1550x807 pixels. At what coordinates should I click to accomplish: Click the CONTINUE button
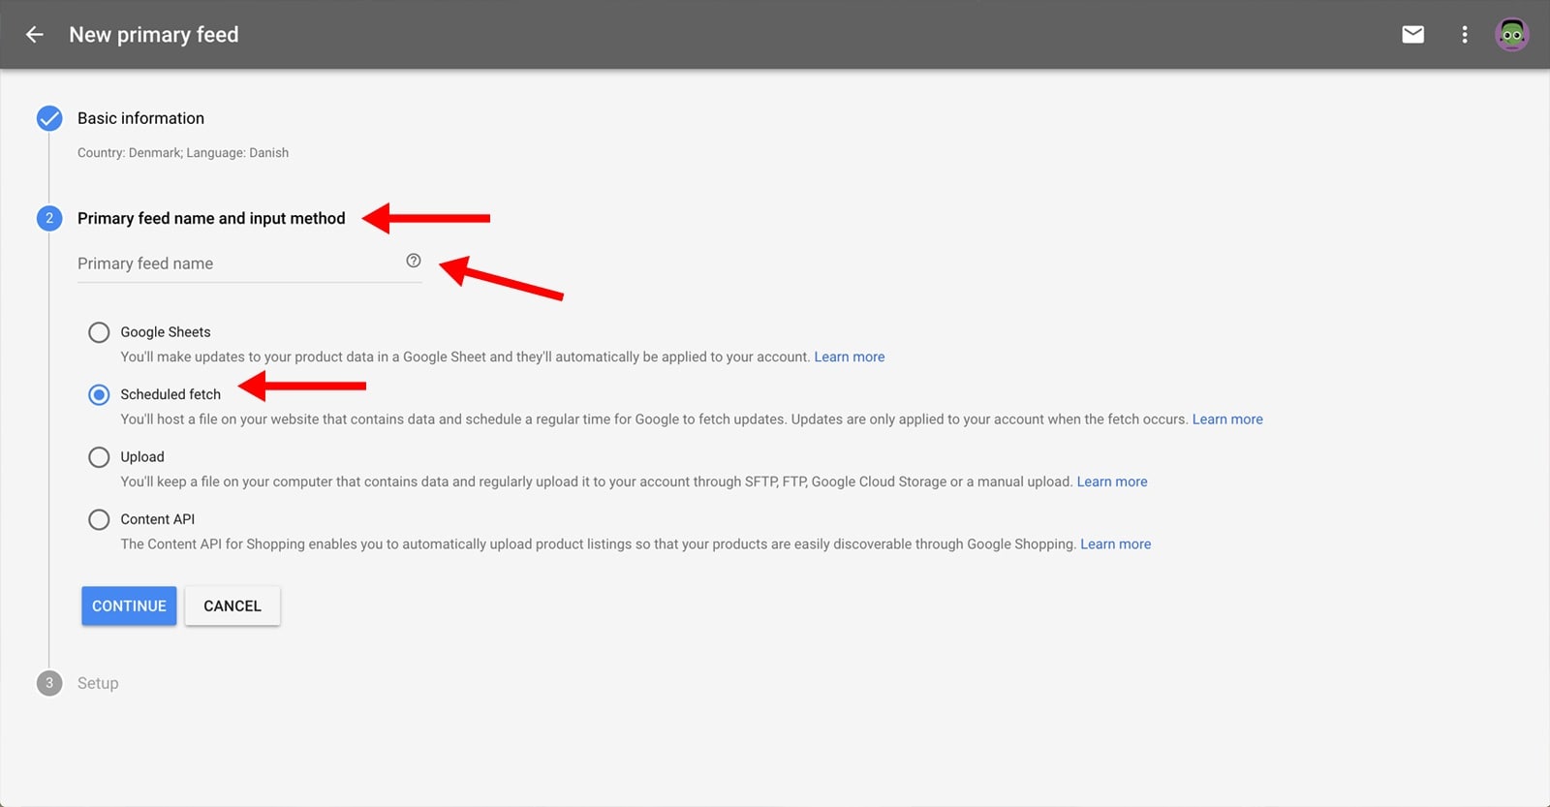129,605
